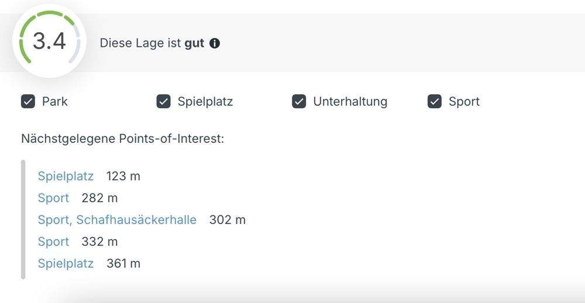Open the Spielplatz link at 123 m

pyautogui.click(x=66, y=176)
